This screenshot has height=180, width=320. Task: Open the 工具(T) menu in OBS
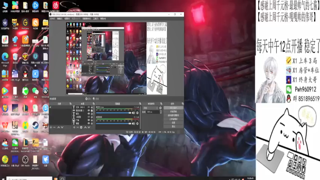pos(96,18)
